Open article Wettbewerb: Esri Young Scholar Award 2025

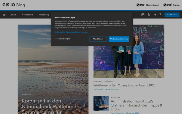point(124,85)
